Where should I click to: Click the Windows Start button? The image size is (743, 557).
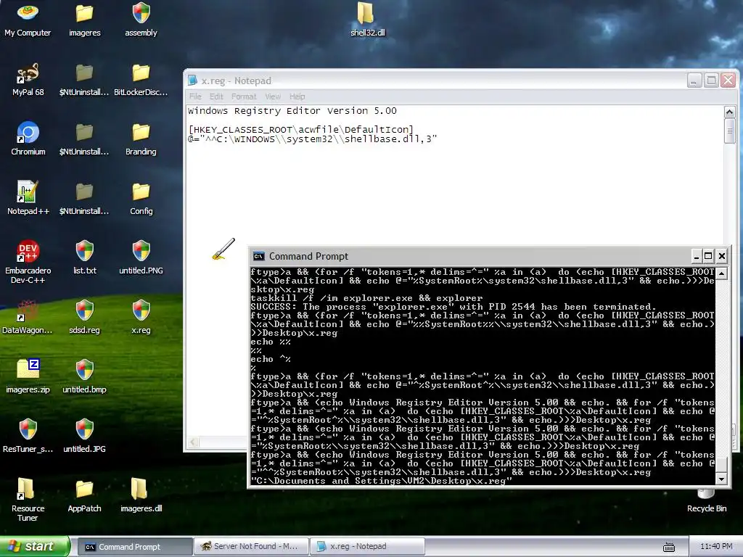(x=34, y=546)
